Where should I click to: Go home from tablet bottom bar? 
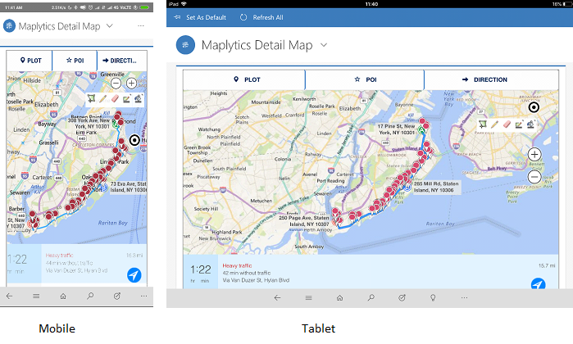(x=340, y=297)
